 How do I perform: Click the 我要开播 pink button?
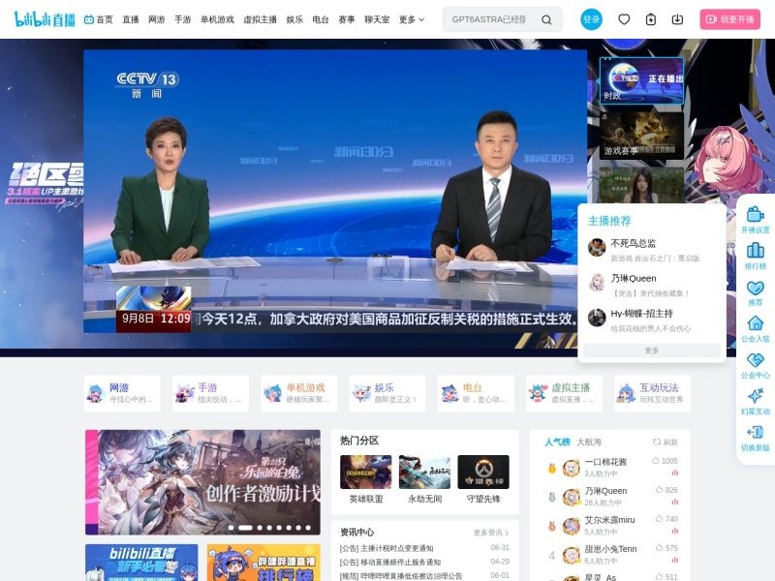[730, 19]
